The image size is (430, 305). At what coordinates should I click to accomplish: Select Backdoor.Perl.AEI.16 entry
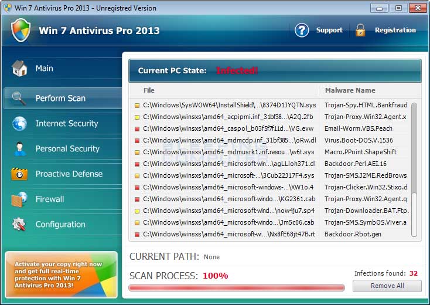356,164
